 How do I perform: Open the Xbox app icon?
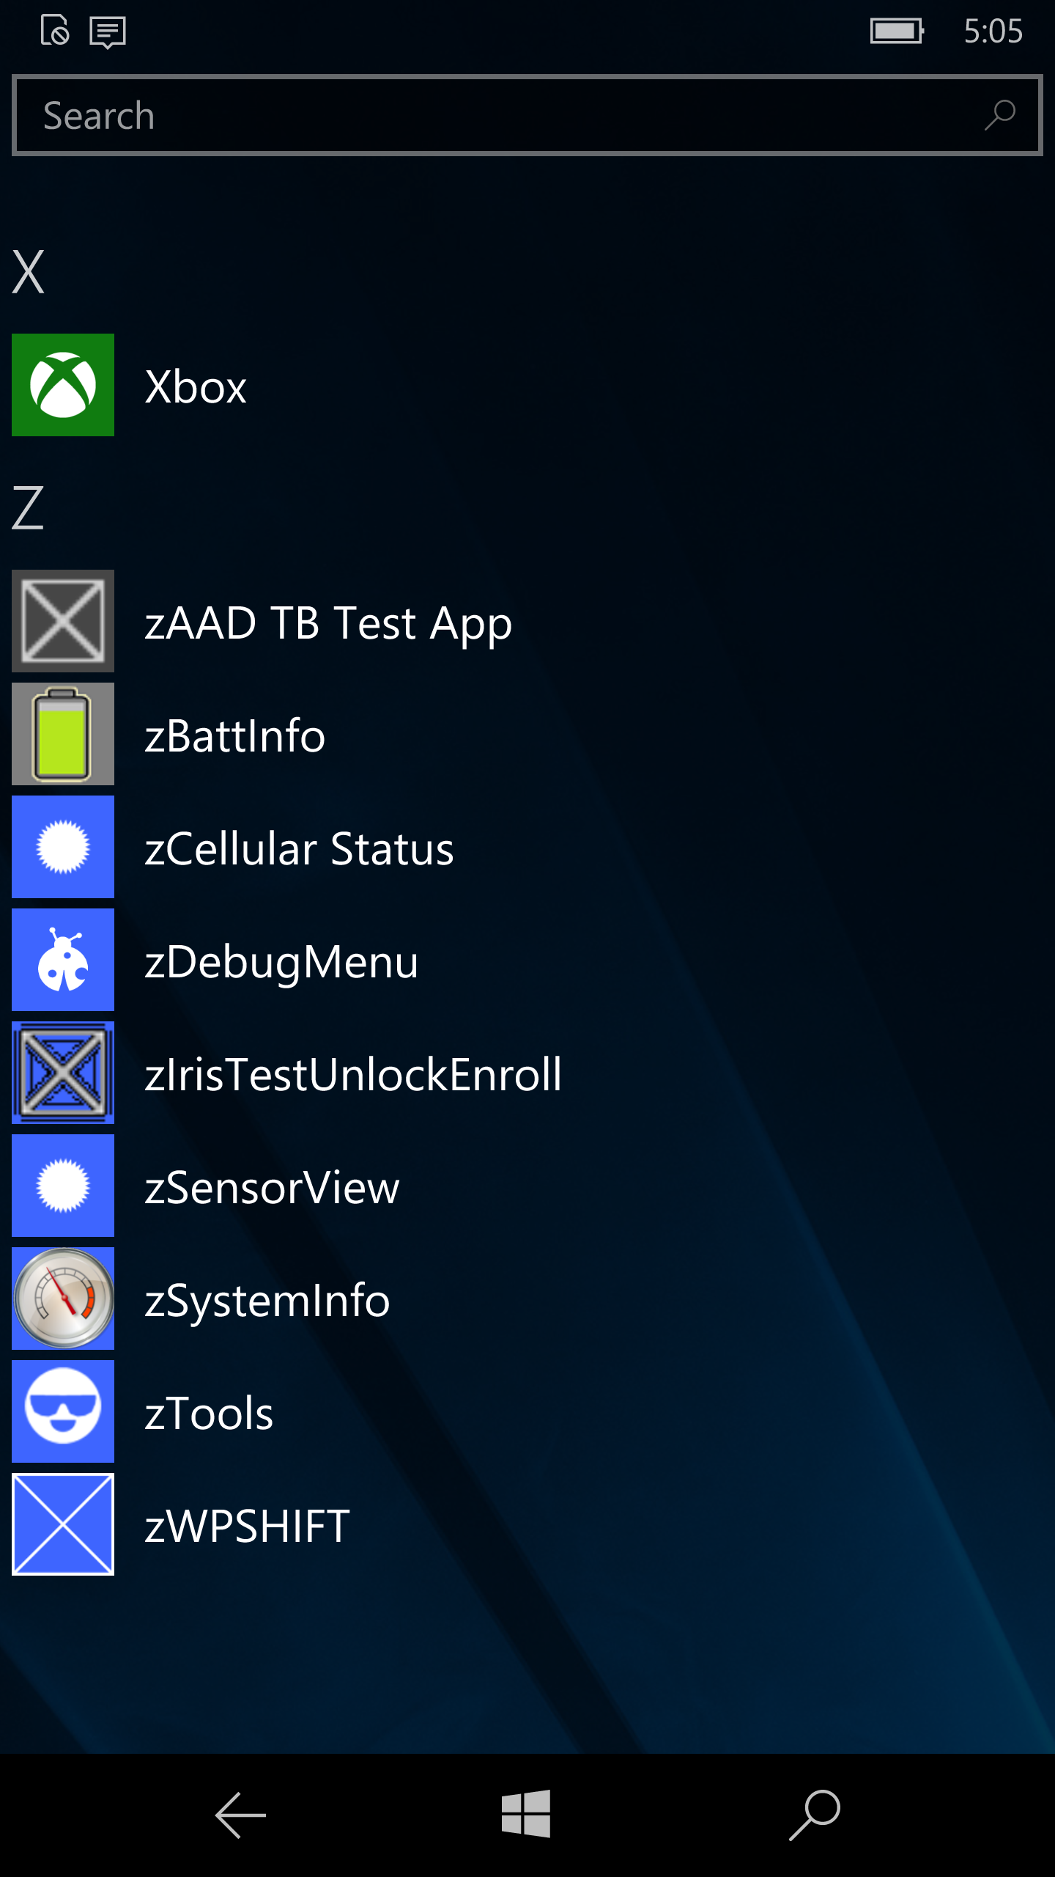pos(63,385)
